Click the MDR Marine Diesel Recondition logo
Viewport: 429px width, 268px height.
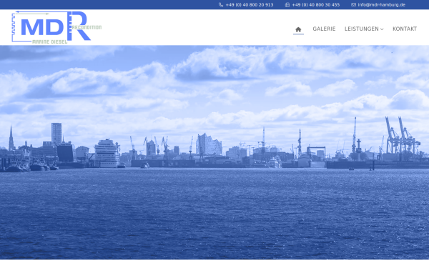56,27
